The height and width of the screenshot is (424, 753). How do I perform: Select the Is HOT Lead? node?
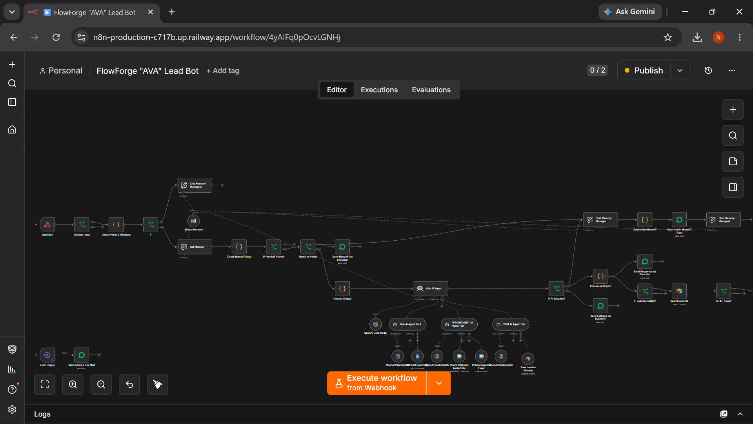click(x=724, y=291)
